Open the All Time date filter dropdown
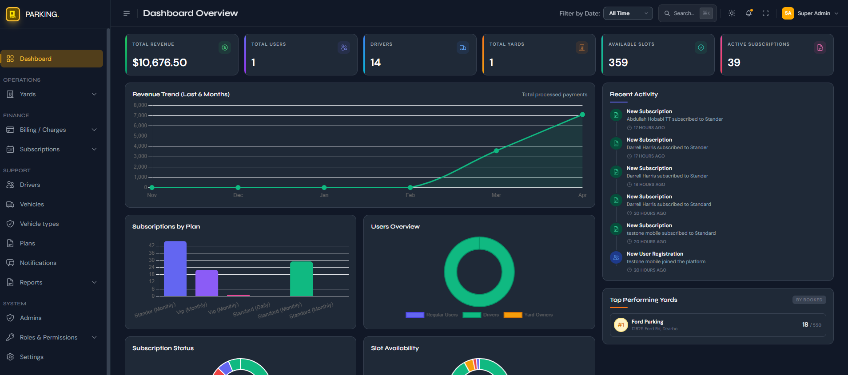Viewport: 848px width, 375px height. [628, 13]
